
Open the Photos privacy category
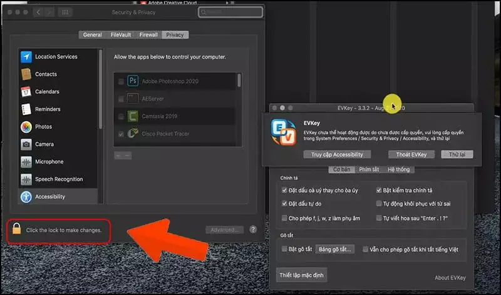tap(43, 127)
